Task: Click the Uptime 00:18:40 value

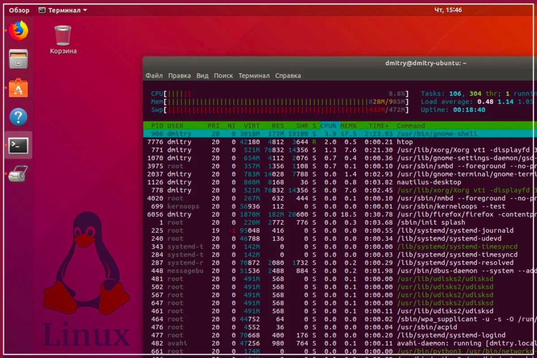Action: [x=469, y=110]
